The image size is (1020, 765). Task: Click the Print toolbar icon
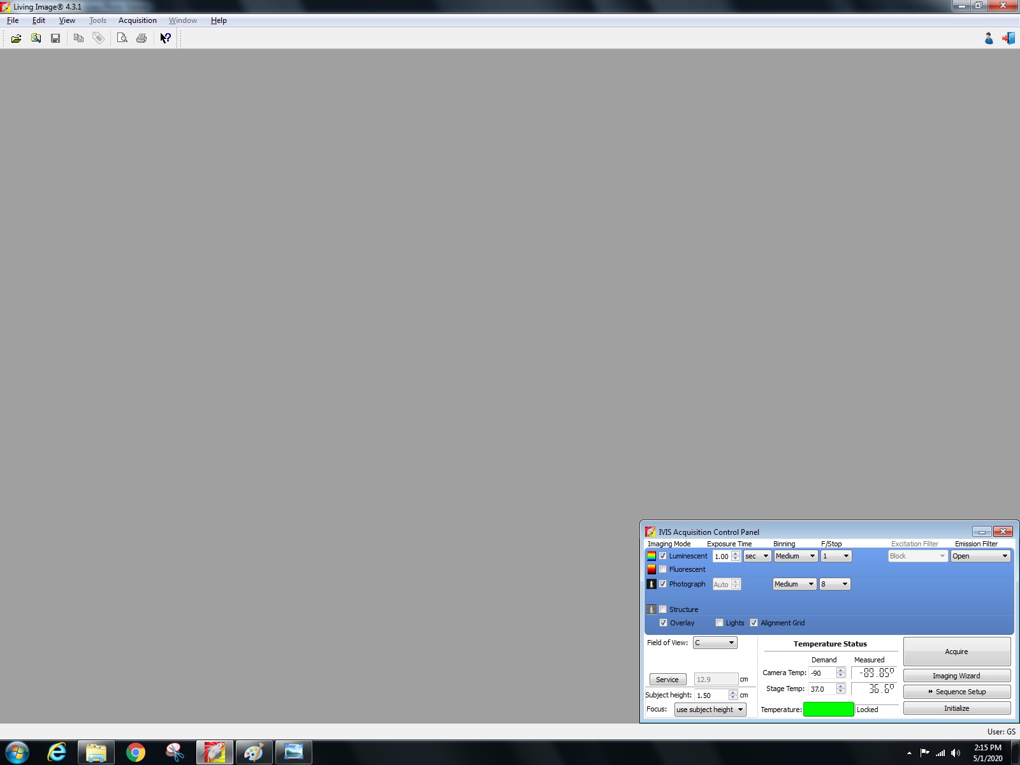click(x=142, y=38)
